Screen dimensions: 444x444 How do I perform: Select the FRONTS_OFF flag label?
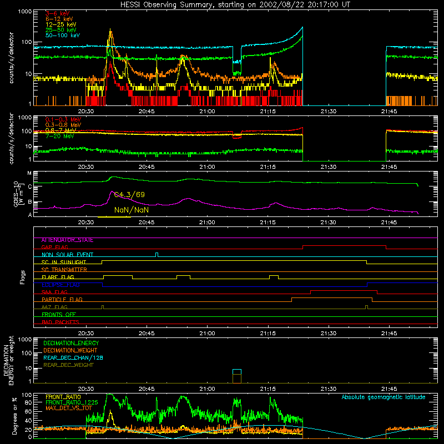pos(59,315)
